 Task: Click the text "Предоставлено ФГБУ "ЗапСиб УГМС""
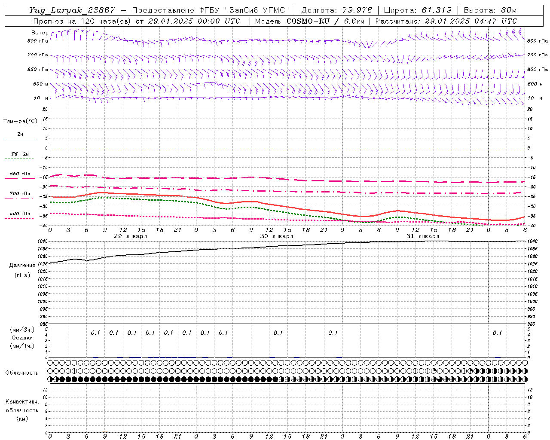[x=211, y=10]
